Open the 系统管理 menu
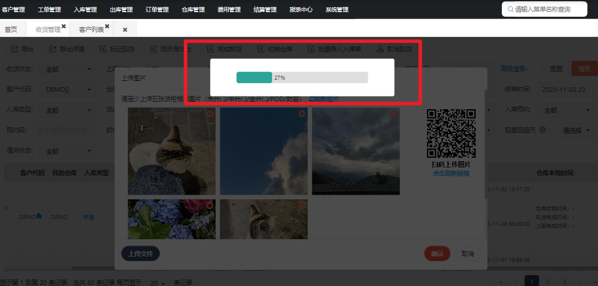This screenshot has width=598, height=286. pyautogui.click(x=337, y=9)
